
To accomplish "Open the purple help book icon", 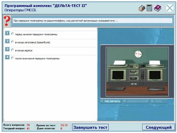I will click(x=158, y=8).
